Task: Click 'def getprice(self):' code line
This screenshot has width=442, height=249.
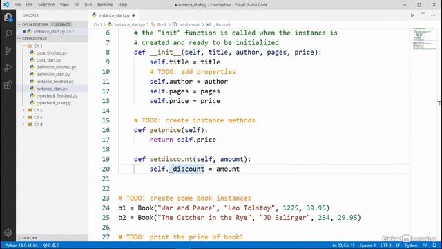Action: [x=171, y=130]
